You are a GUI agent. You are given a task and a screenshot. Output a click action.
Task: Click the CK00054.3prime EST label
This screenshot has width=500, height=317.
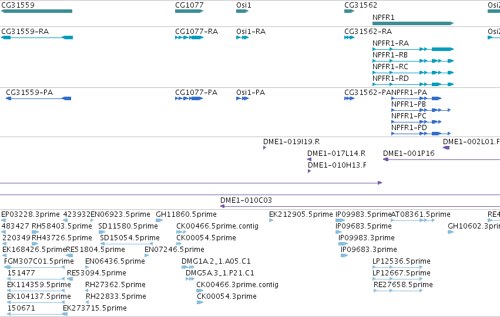tap(227, 296)
